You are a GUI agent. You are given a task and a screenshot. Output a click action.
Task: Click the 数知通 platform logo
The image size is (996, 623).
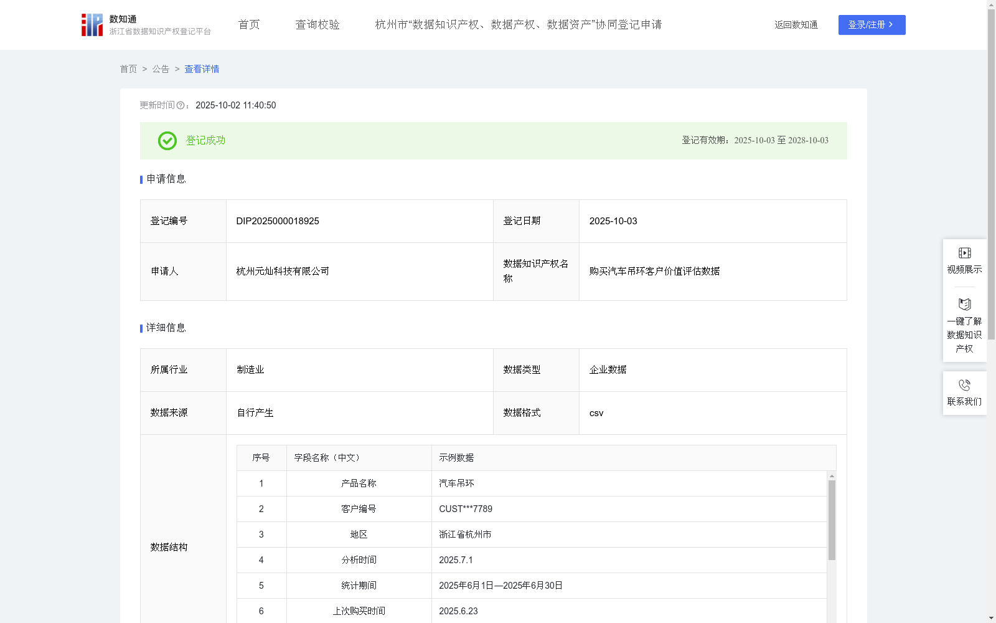click(x=146, y=25)
